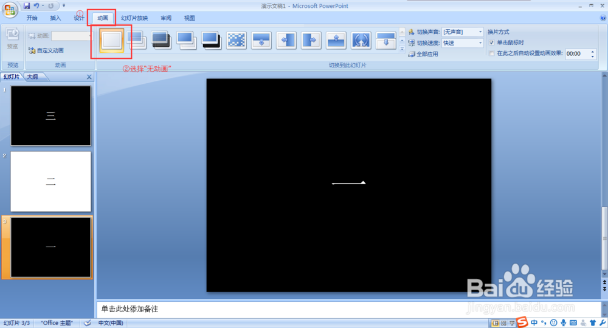Apply the wipe down transition

pos(261,40)
